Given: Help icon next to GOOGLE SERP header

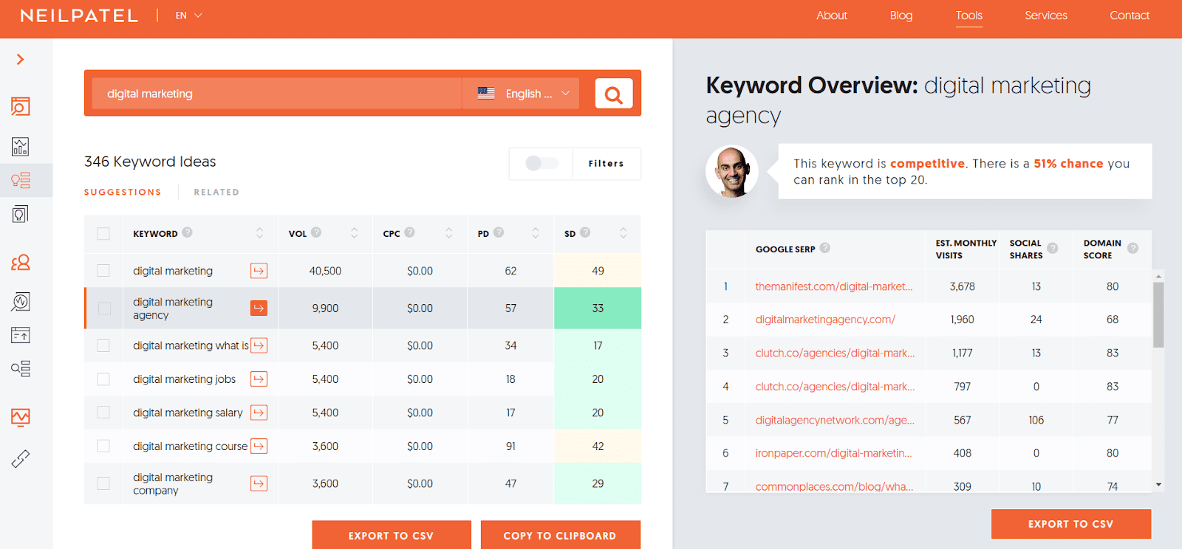Looking at the screenshot, I should point(825,248).
